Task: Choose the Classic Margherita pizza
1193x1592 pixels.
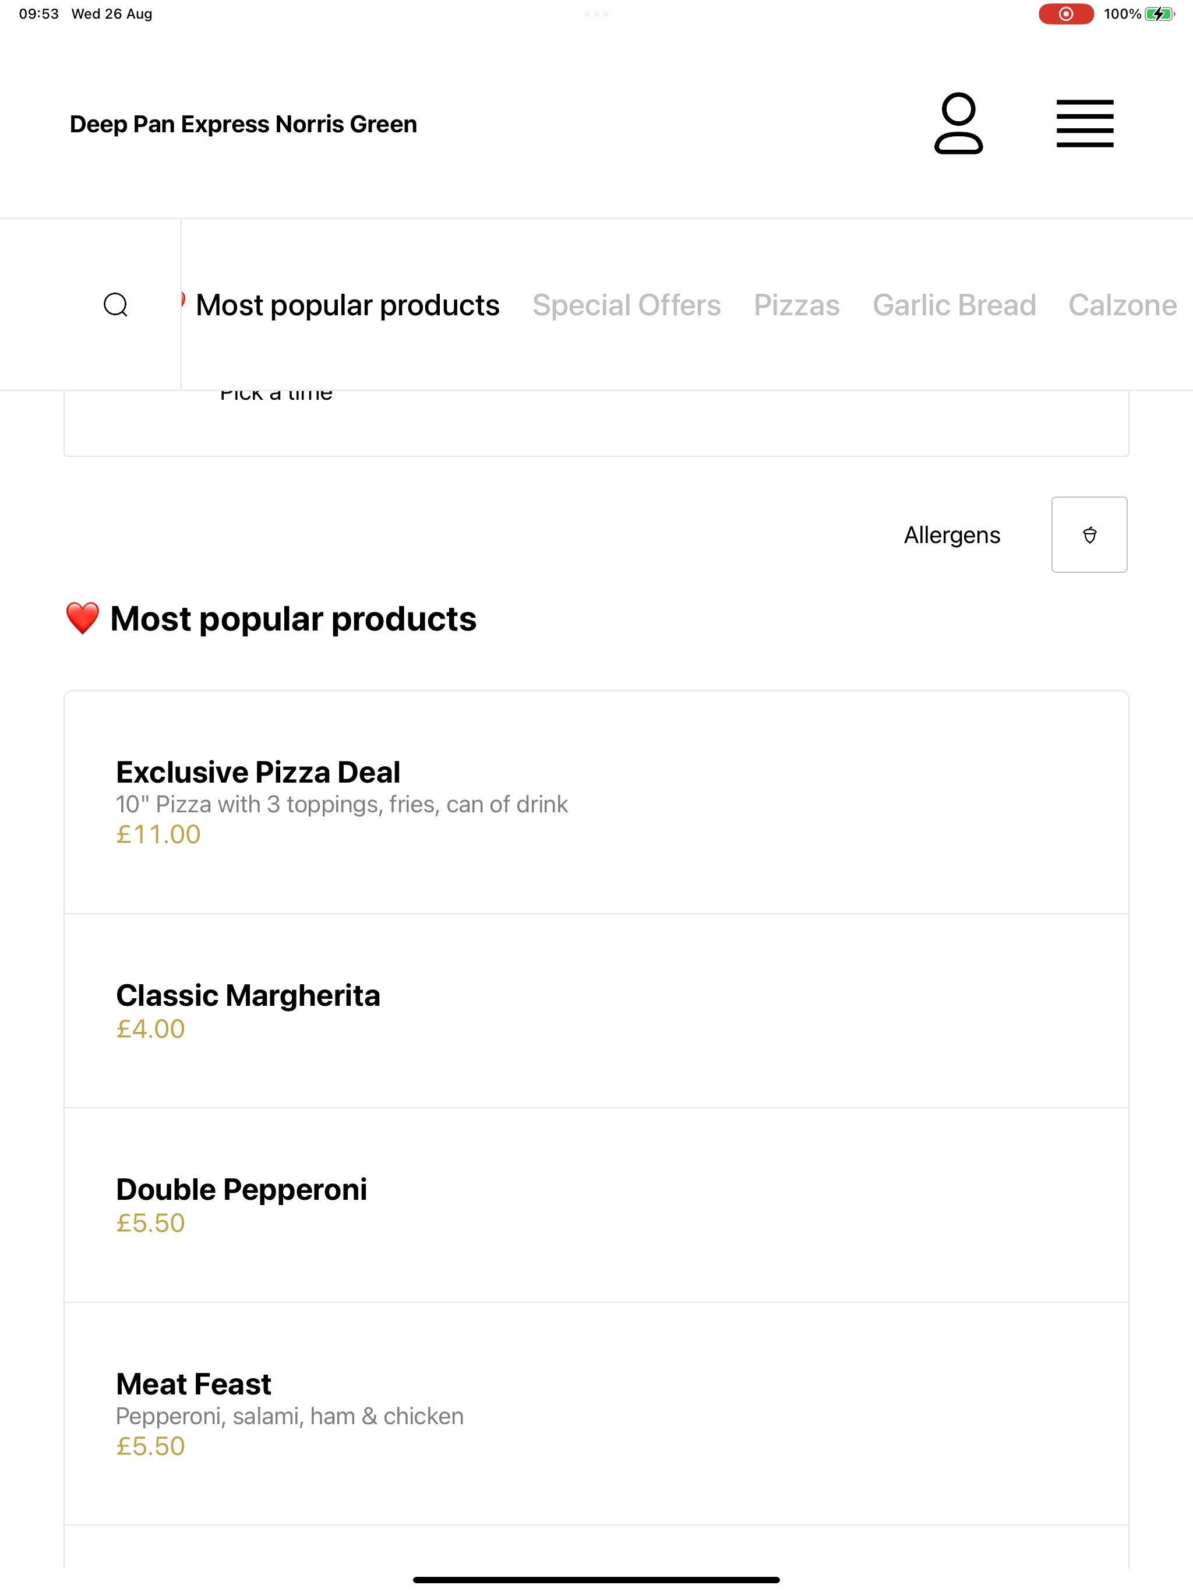Action: tap(596, 1010)
